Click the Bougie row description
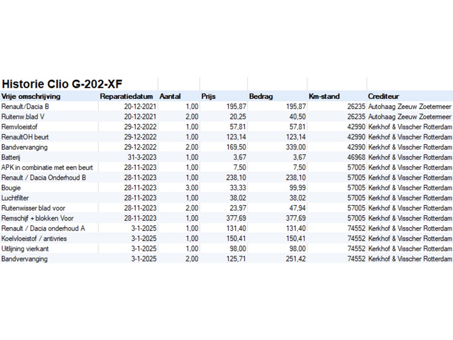Image resolution: width=453 pixels, height=340 pixels. 11,188
